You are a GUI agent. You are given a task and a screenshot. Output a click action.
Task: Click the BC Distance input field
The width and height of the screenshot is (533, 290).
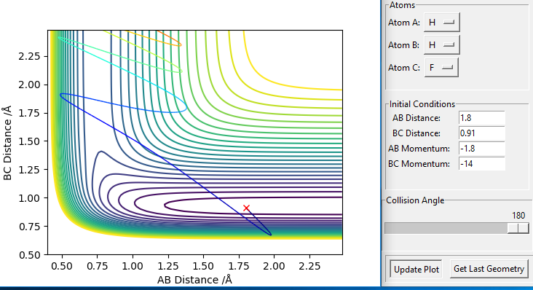(x=481, y=133)
